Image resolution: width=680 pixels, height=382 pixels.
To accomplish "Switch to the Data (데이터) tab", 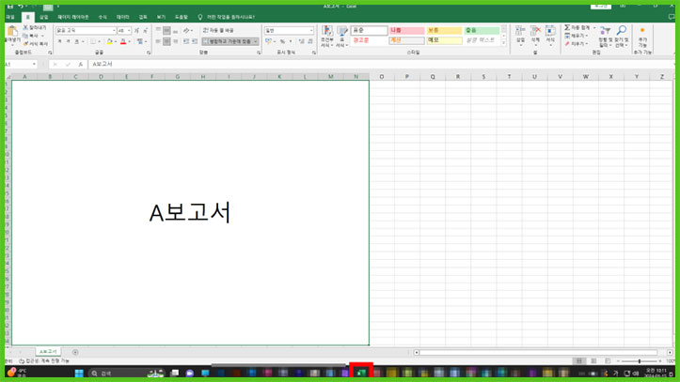I will tap(122, 17).
